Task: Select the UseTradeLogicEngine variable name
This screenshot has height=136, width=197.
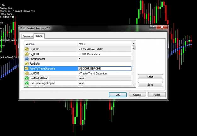Action: pos(42,83)
